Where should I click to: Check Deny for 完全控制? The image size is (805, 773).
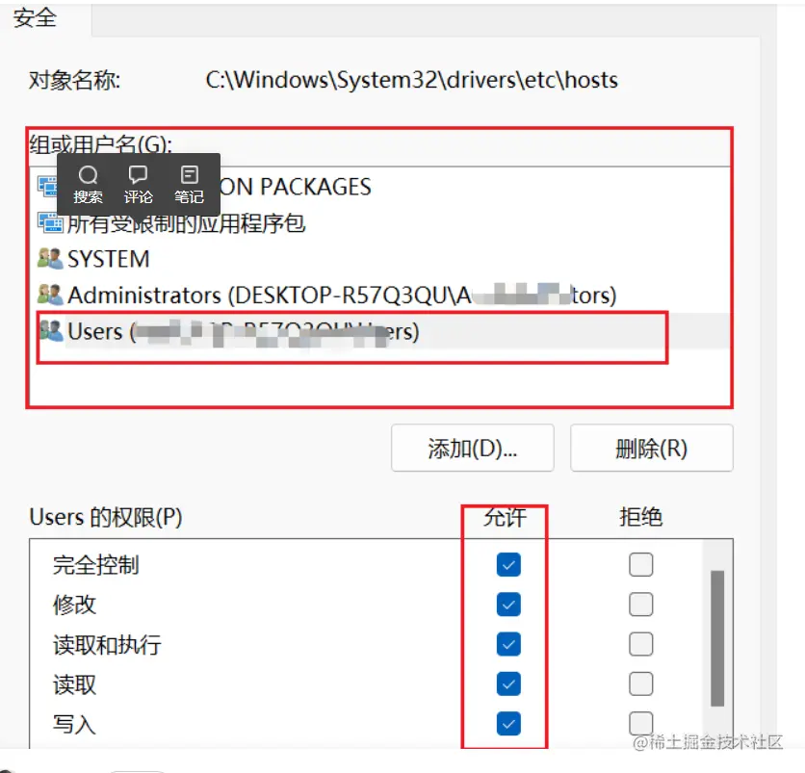pyautogui.click(x=640, y=565)
